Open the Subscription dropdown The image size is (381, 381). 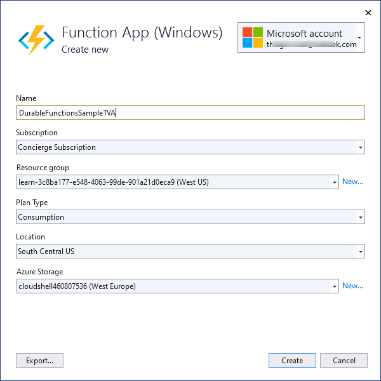point(190,147)
